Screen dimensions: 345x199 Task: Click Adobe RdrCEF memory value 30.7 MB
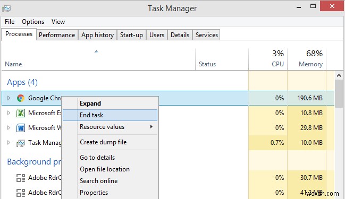click(x=312, y=177)
